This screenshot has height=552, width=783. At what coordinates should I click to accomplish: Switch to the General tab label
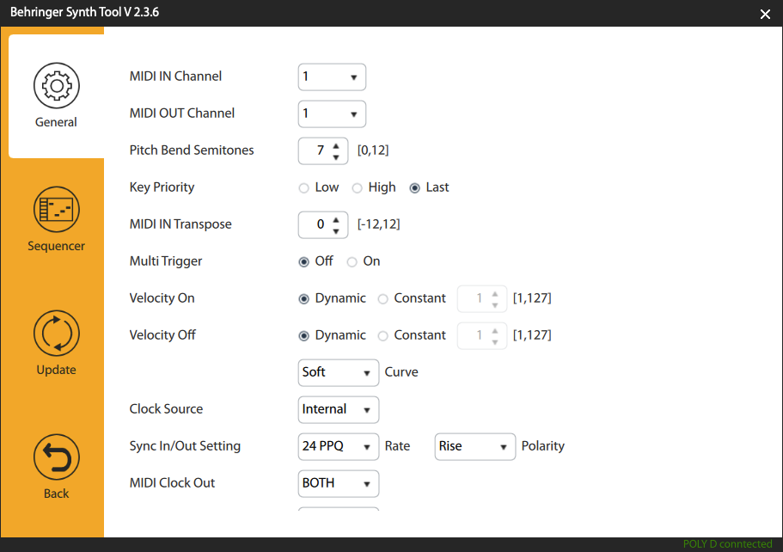pos(56,122)
